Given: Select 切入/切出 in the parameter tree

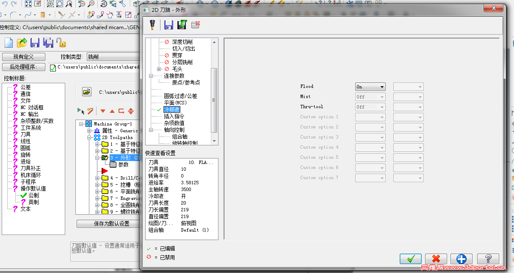Looking at the screenshot, I should (184, 49).
